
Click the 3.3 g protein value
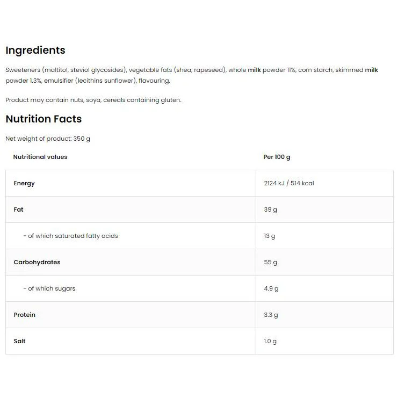[271, 315]
